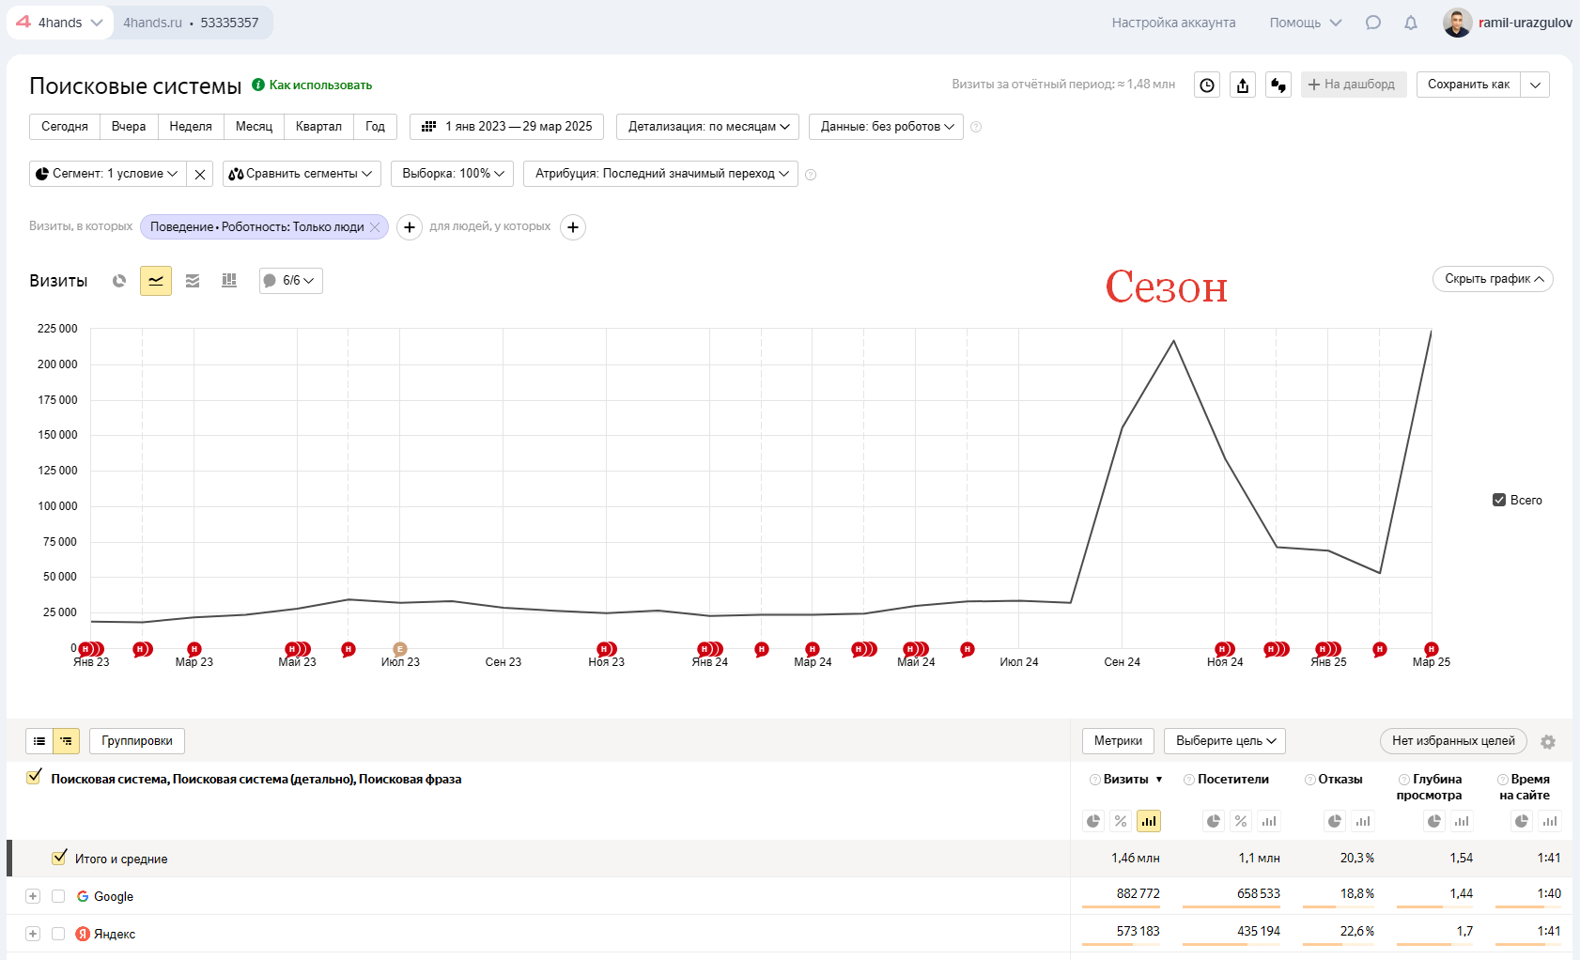The height and width of the screenshot is (960, 1580).
Task: Open notifications bell icon
Action: [1410, 23]
